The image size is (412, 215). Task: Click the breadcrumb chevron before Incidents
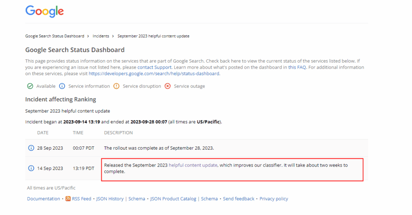coord(88,36)
